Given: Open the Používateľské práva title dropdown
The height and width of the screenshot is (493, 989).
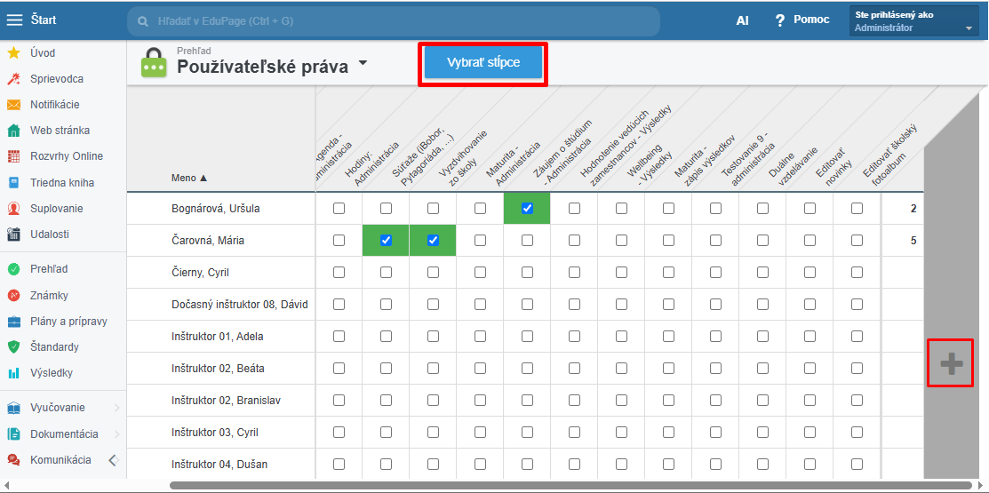Looking at the screenshot, I should 363,64.
